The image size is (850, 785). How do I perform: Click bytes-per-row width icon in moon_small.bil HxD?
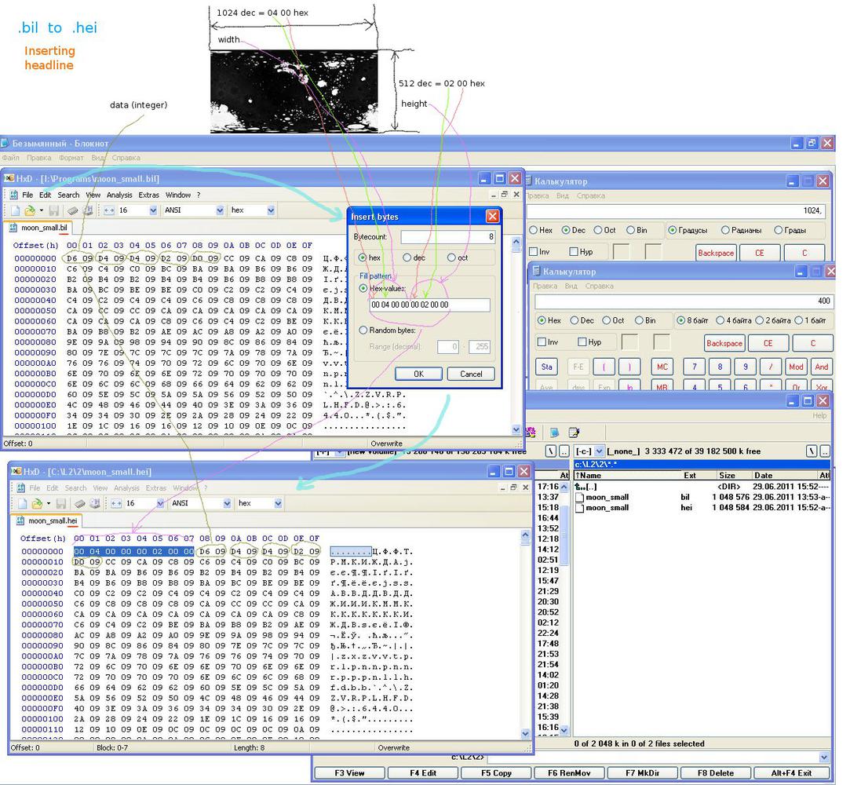(x=109, y=210)
